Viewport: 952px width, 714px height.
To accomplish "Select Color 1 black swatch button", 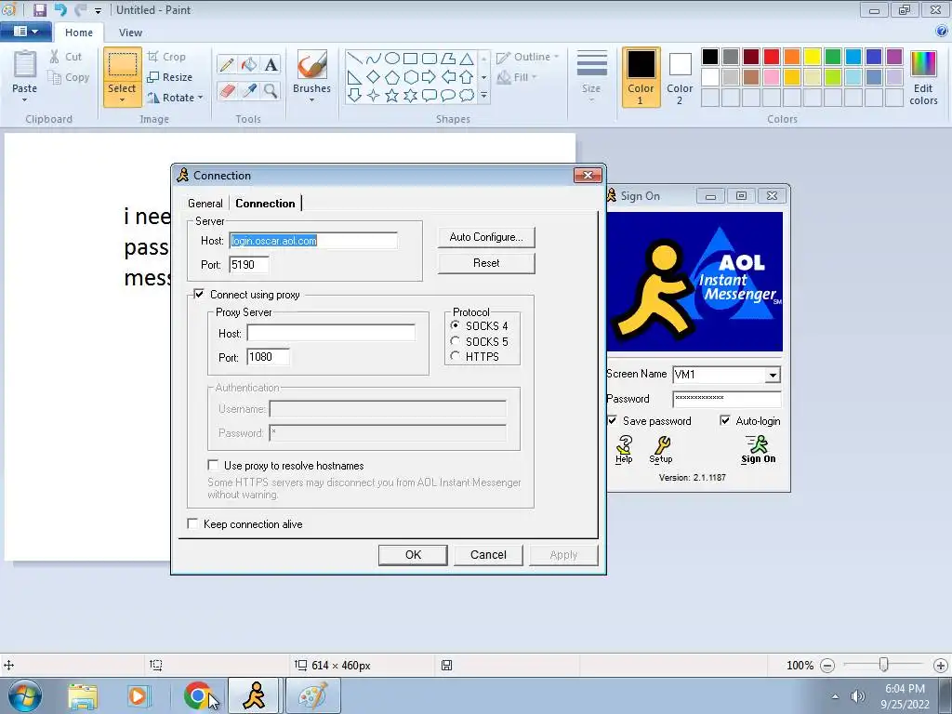I will coord(641,77).
